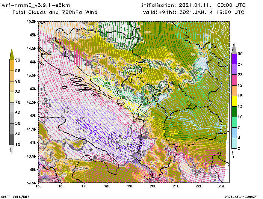Click the 45.5N latitude axis label
This screenshot has width=263, height=199.
[x=31, y=21]
